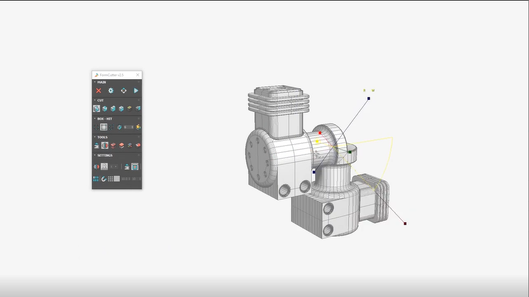529x297 pixels.
Task: Click the FormCutter v2.5 title bar text
Action: point(112,75)
